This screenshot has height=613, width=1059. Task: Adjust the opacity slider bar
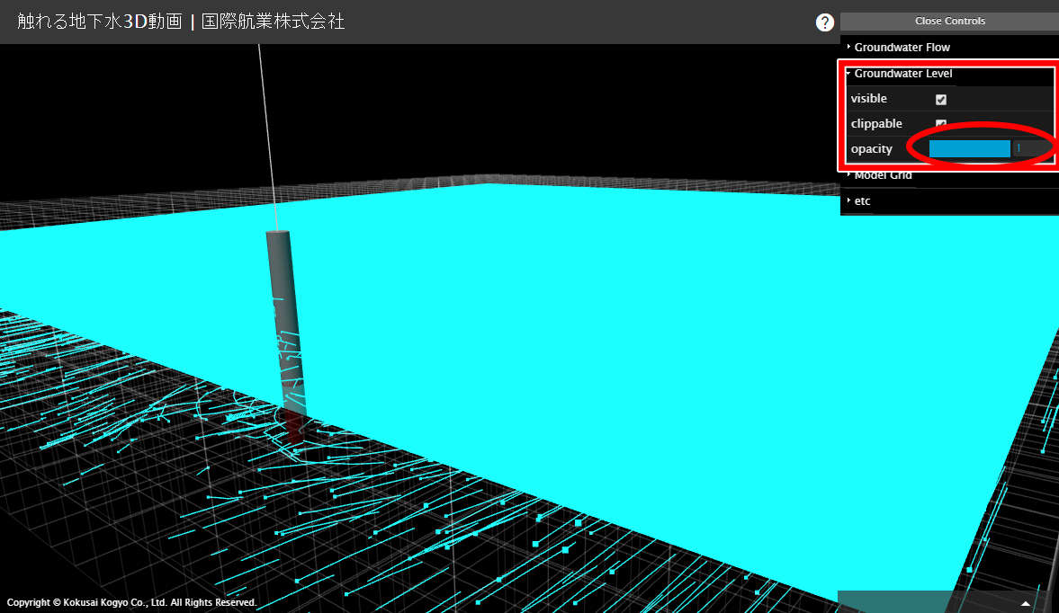point(969,149)
